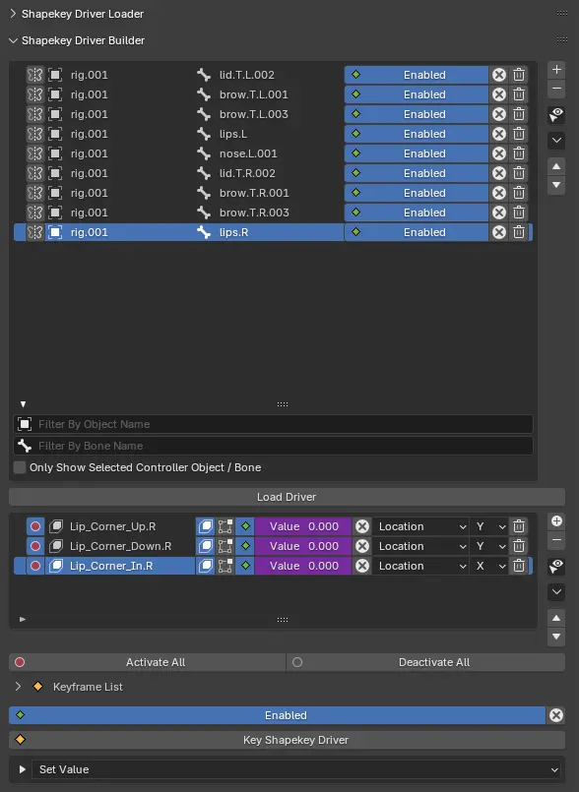This screenshot has height=792, width=579.
Task: Click vertex-group icon on Lip_Corner_Down.R row
Action: (225, 546)
